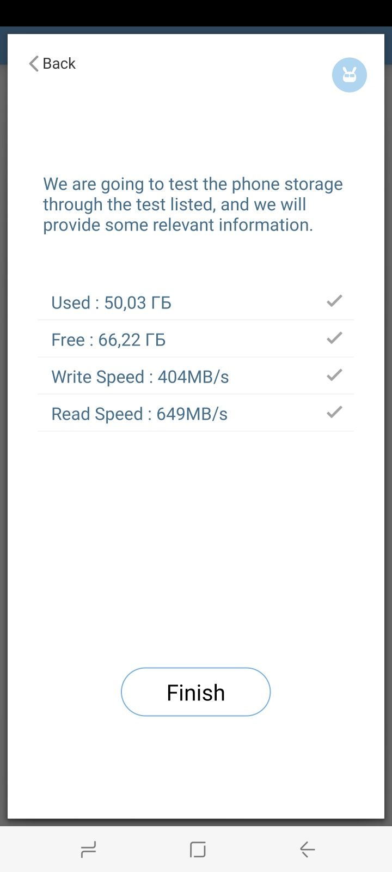Select the Free 66,22 ГБ row
This screenshot has height=872, width=392.
[195, 339]
